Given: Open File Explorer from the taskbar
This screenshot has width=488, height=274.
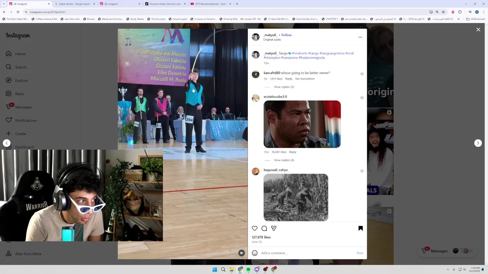Looking at the screenshot, I should tap(231, 269).
